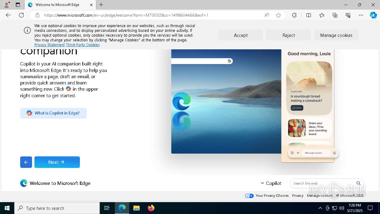The image size is (380, 214).
Task: Toggle split screen view
Action: coord(308,15)
